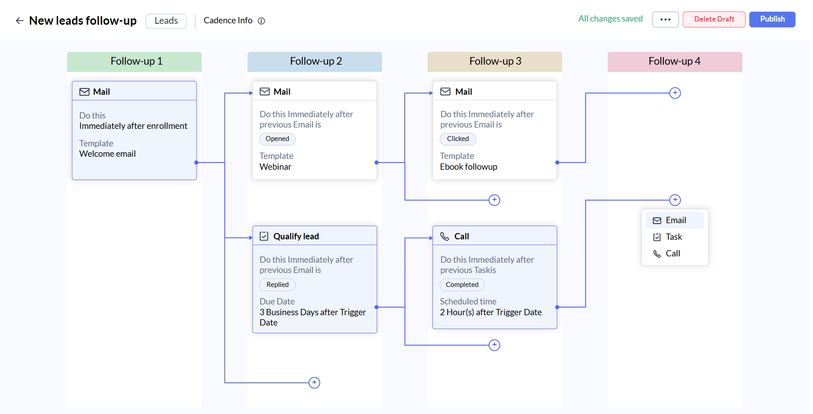Click the plus button at bottom of Follow-up 2
This screenshot has height=414, width=813.
pos(314,383)
